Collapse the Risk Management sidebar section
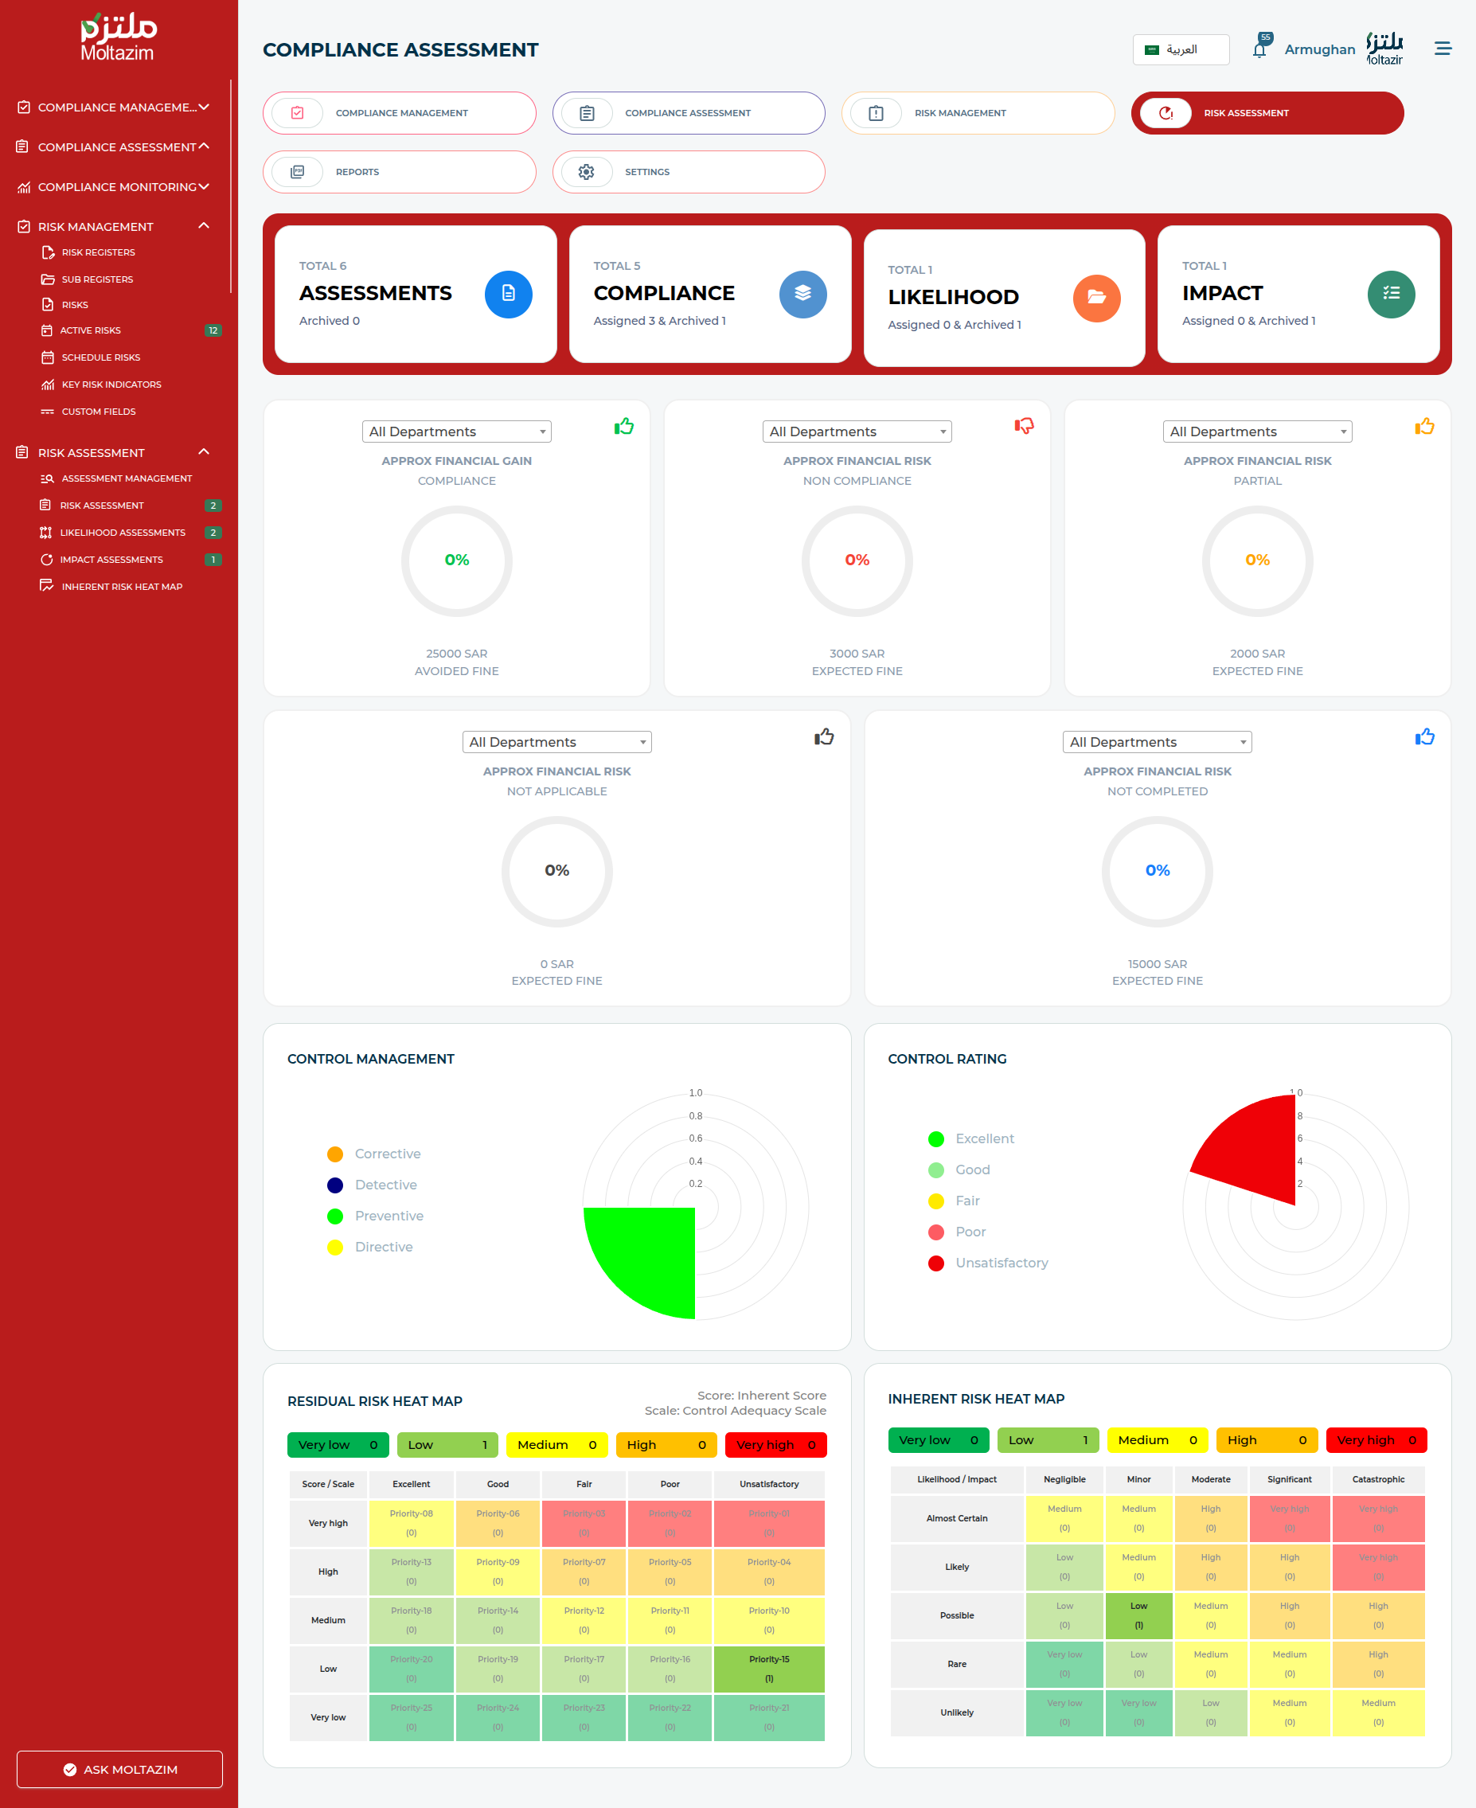Image resolution: width=1476 pixels, height=1808 pixels. (x=203, y=226)
